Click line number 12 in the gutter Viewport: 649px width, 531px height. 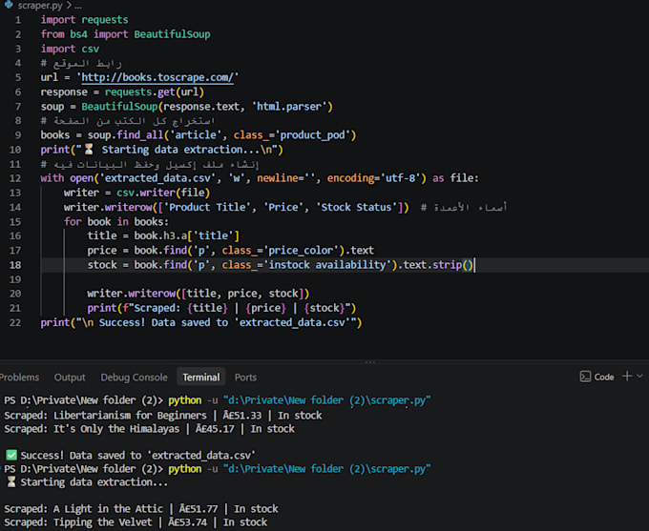click(15, 178)
